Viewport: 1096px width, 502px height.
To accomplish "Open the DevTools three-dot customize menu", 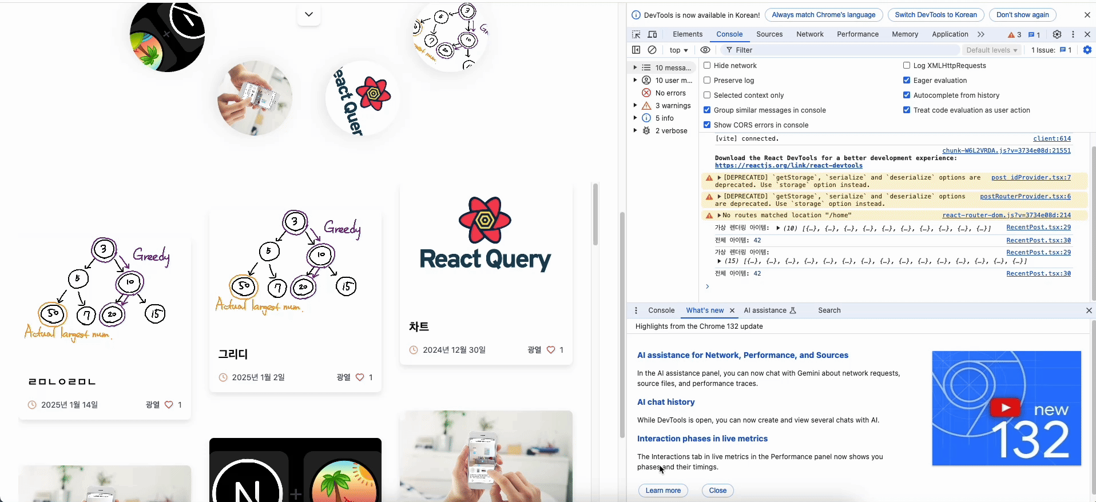I will (1073, 34).
